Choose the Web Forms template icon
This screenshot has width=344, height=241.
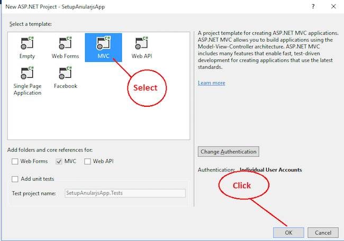point(65,43)
